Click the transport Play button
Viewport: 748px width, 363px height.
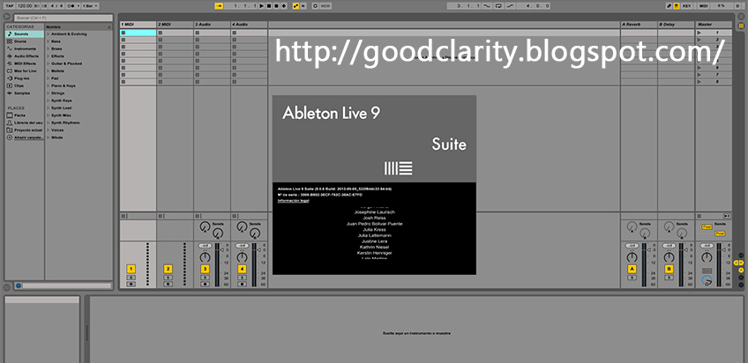pos(261,5)
